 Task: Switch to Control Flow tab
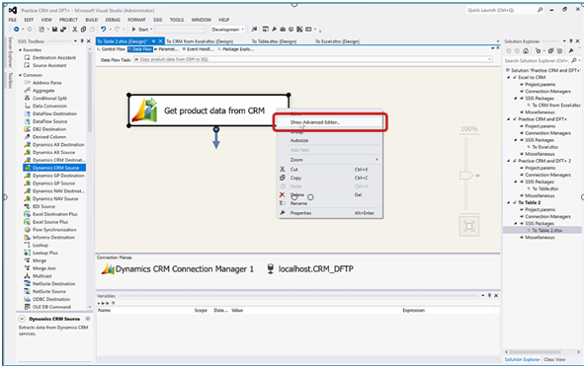click(112, 49)
